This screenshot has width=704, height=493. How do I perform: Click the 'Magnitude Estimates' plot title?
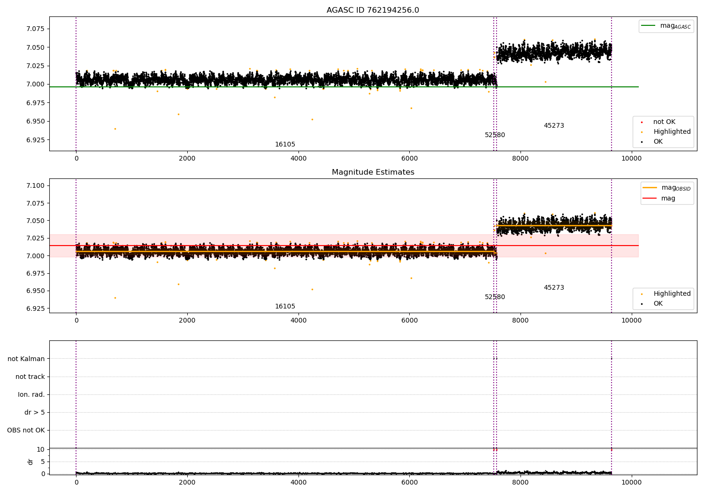coord(373,172)
